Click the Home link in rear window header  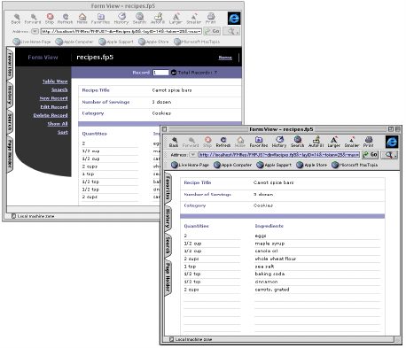pos(225,58)
